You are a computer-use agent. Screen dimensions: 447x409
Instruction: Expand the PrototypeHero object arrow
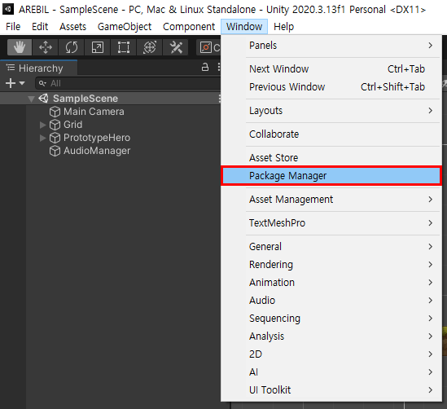[43, 138]
